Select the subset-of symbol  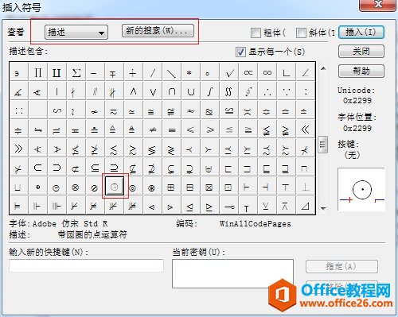pos(38,168)
